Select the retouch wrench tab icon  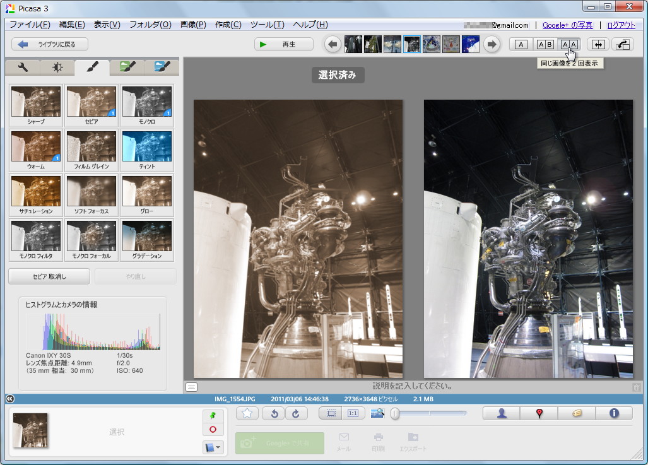click(x=23, y=66)
